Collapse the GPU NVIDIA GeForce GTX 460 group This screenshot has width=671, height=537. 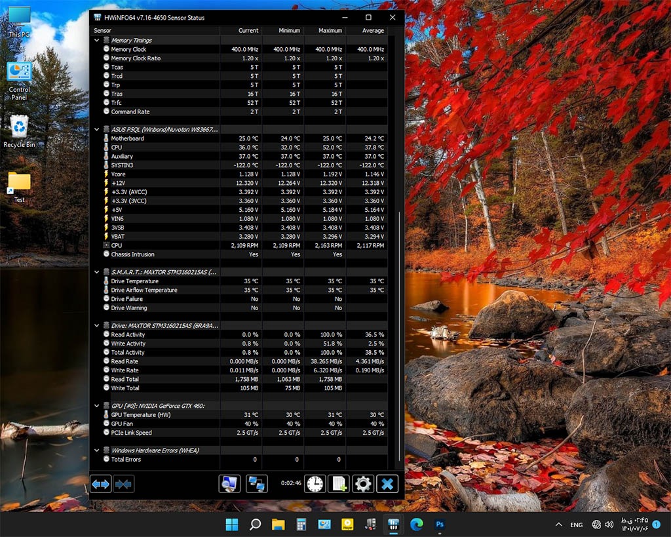pos(98,406)
